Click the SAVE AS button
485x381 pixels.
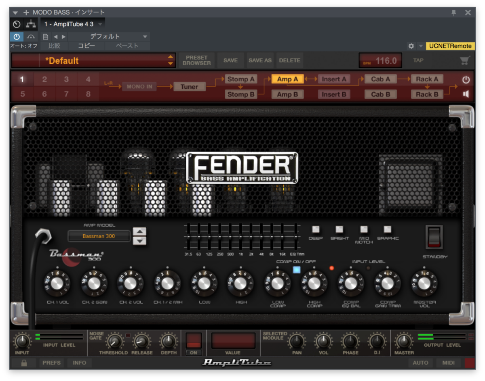(260, 60)
